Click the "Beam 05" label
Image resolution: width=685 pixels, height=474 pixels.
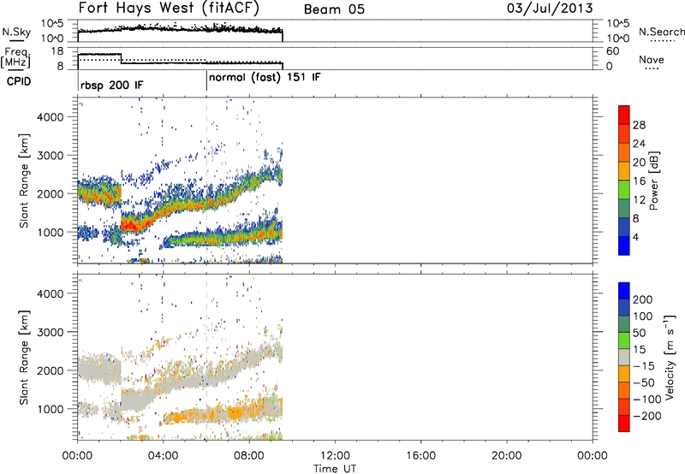334,9
